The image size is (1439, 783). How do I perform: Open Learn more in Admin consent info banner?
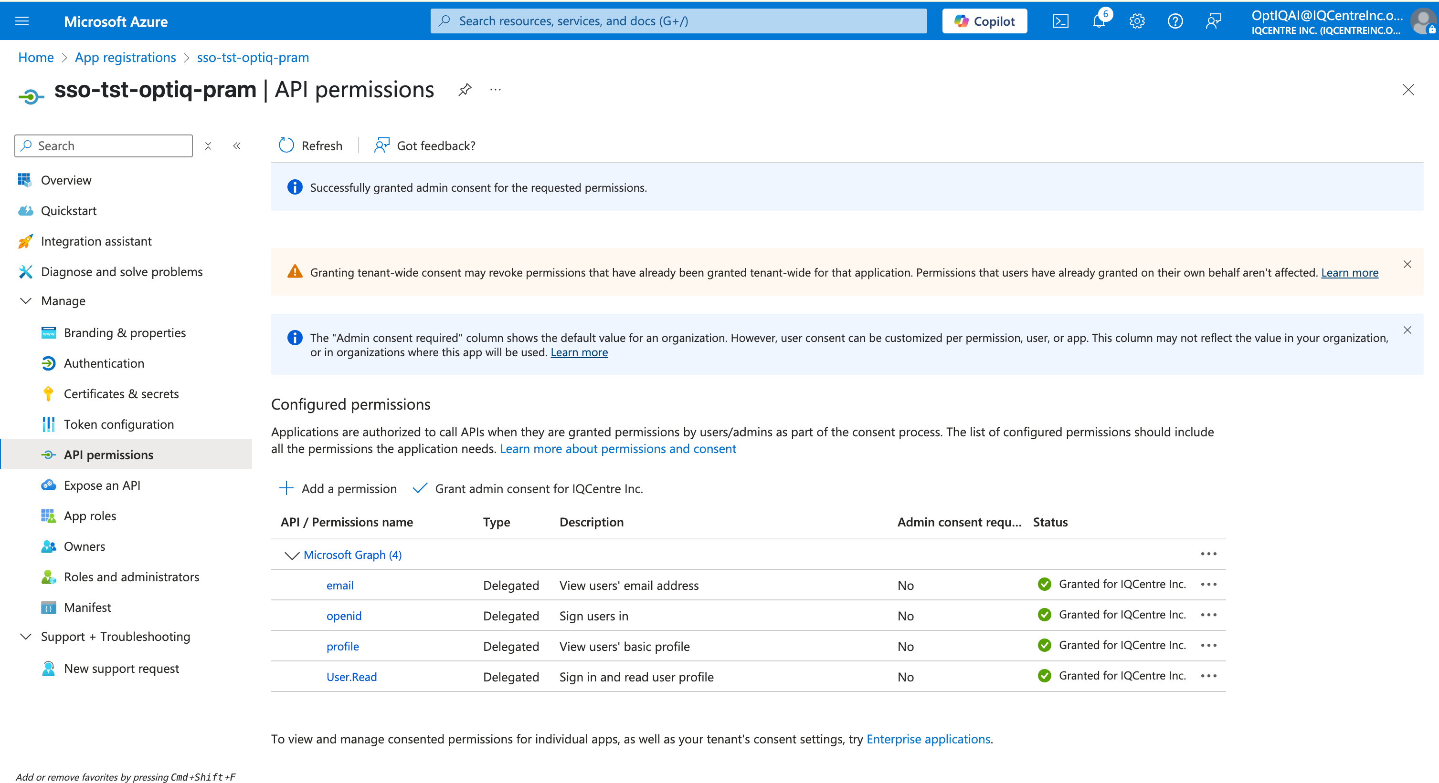579,352
